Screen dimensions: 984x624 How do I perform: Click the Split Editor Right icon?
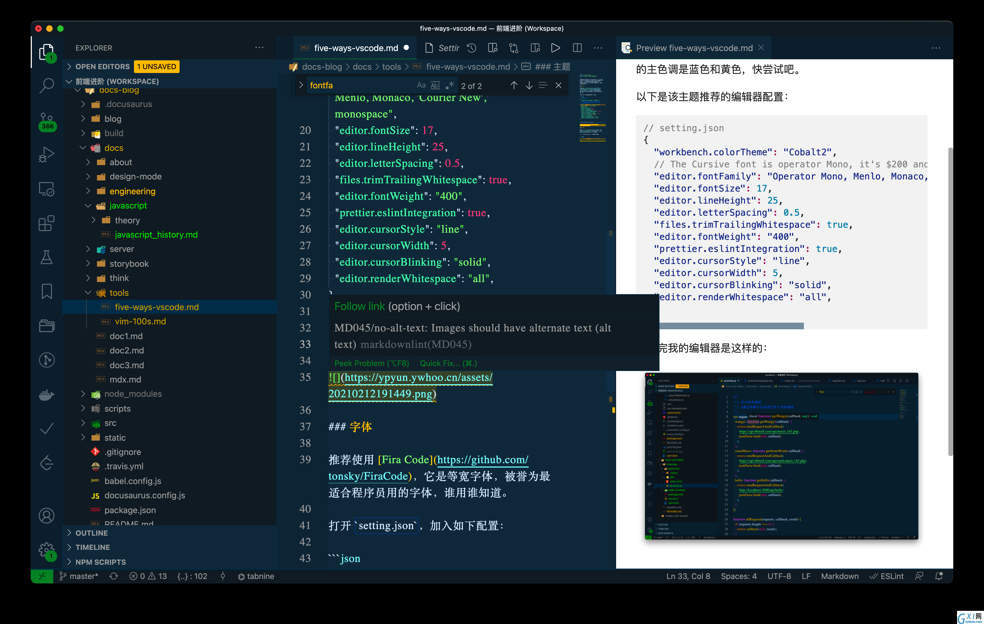point(577,48)
